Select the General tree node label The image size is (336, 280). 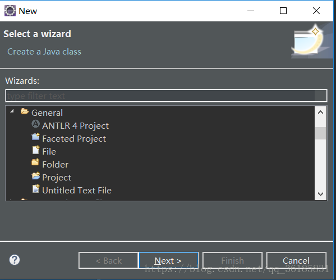coord(47,113)
